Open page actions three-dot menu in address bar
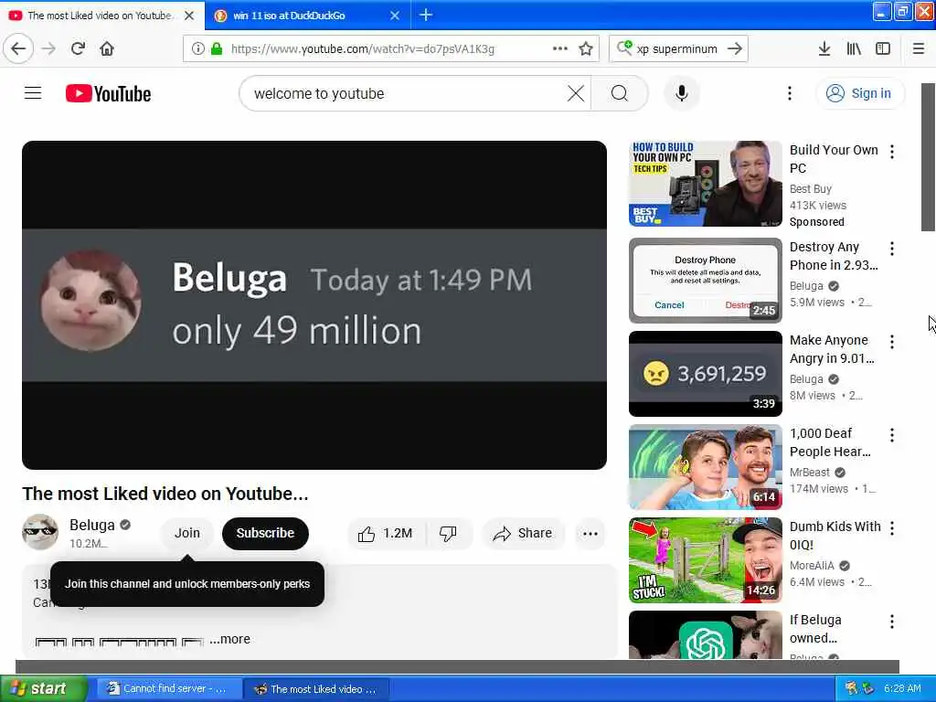Viewport: 936px width, 702px height. [560, 48]
